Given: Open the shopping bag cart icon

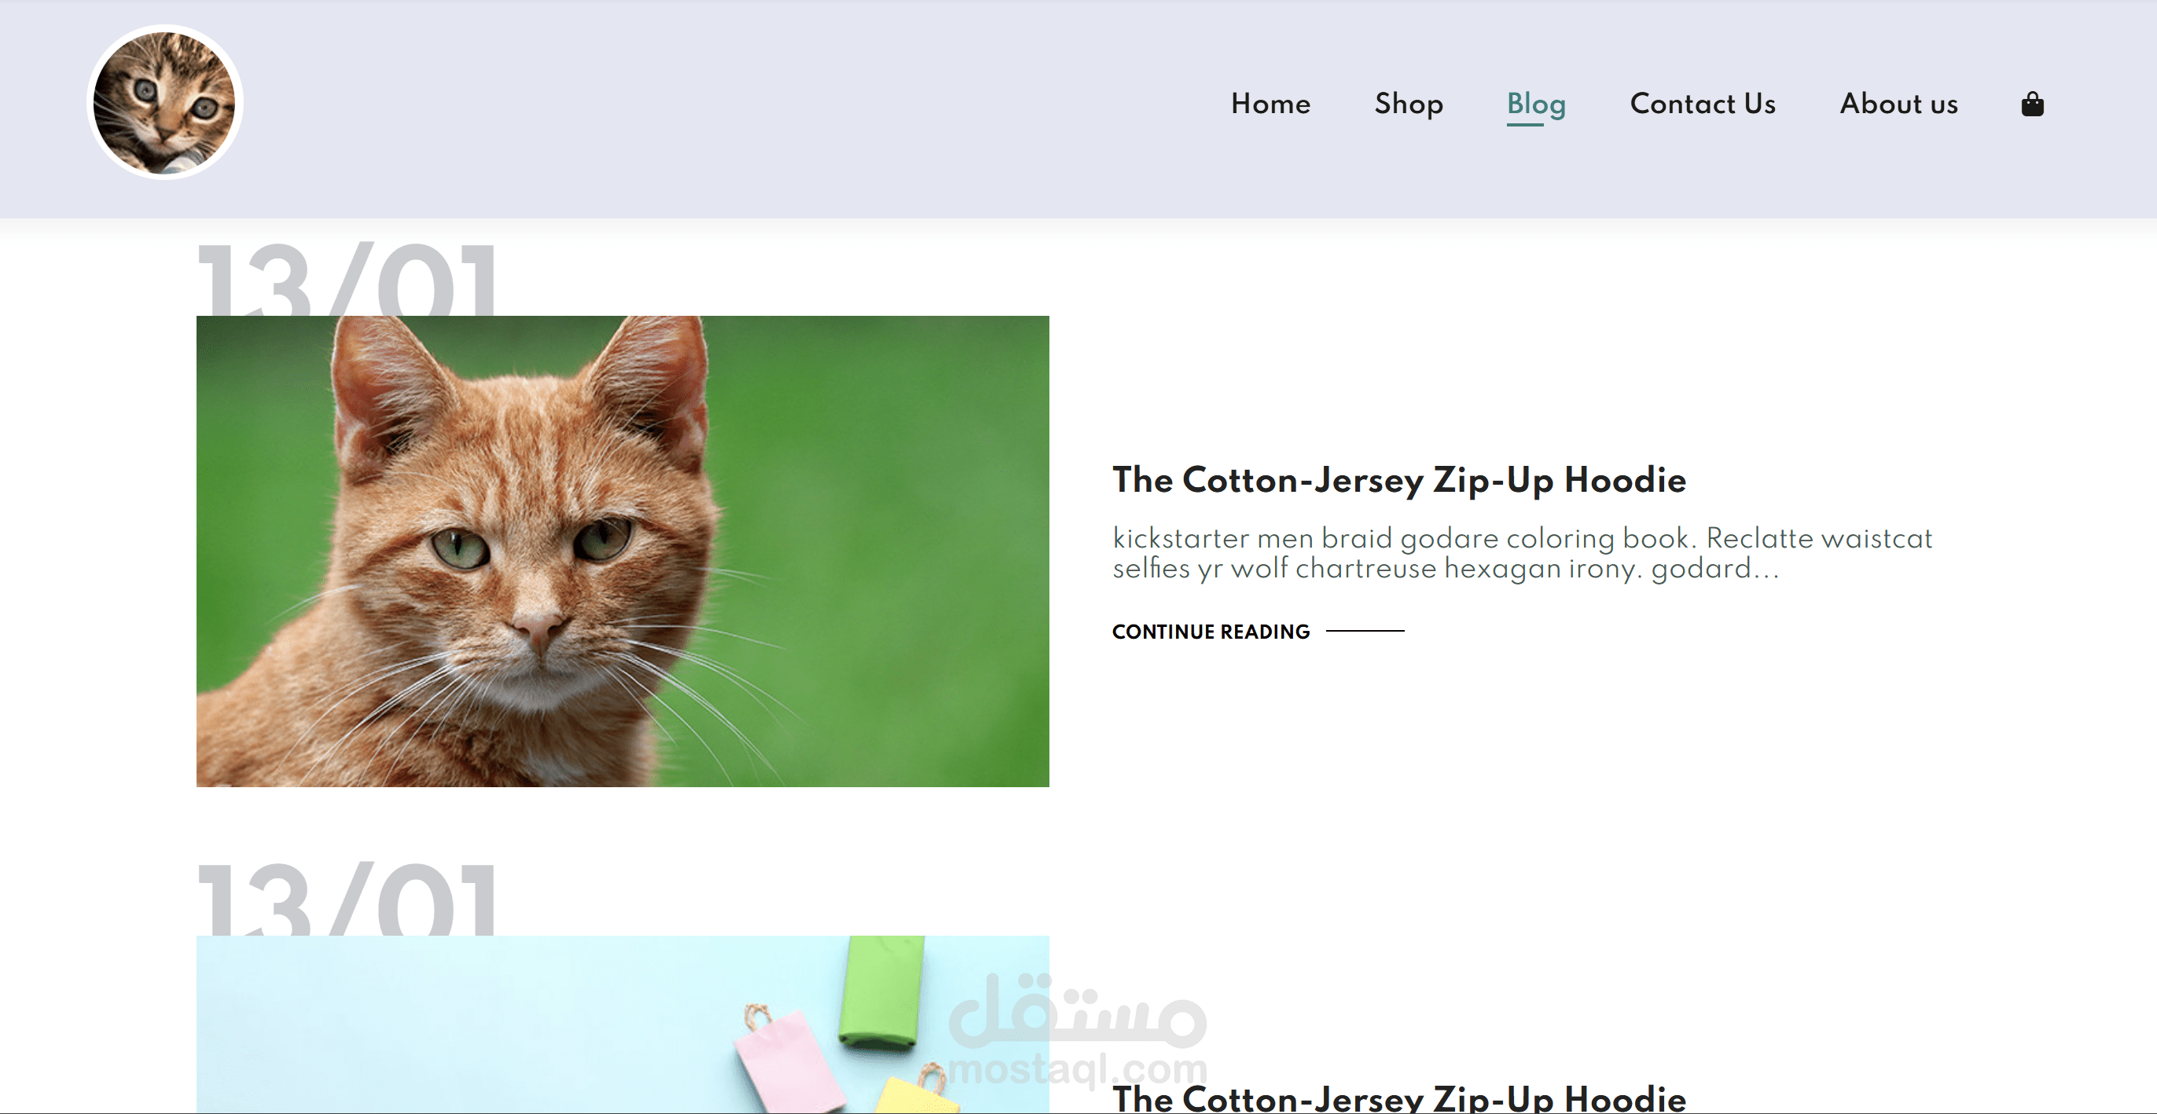Looking at the screenshot, I should 2031,104.
